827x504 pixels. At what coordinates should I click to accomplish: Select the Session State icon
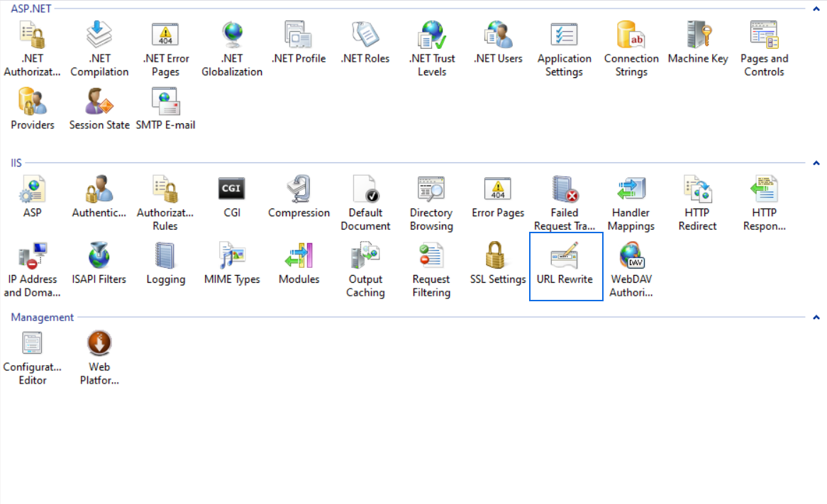[x=99, y=102]
